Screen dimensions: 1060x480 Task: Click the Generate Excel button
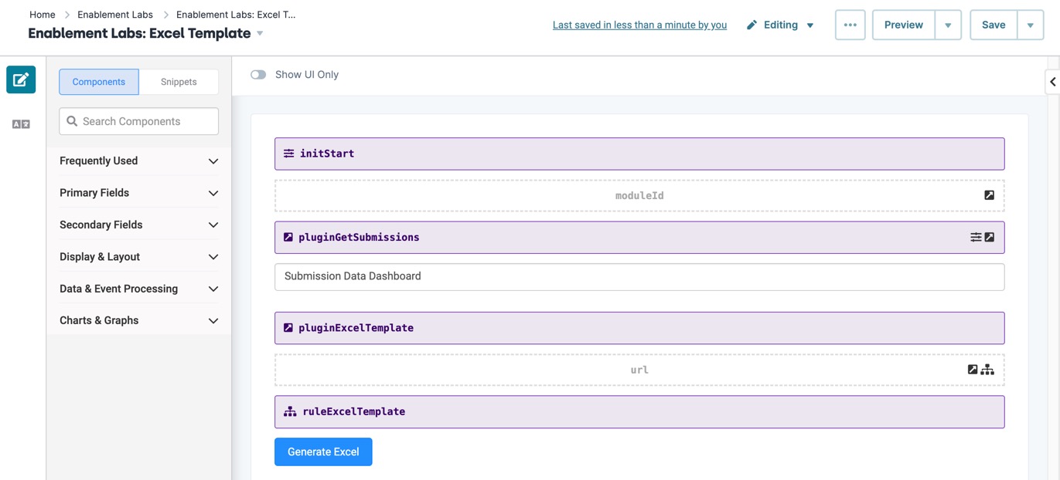(323, 451)
